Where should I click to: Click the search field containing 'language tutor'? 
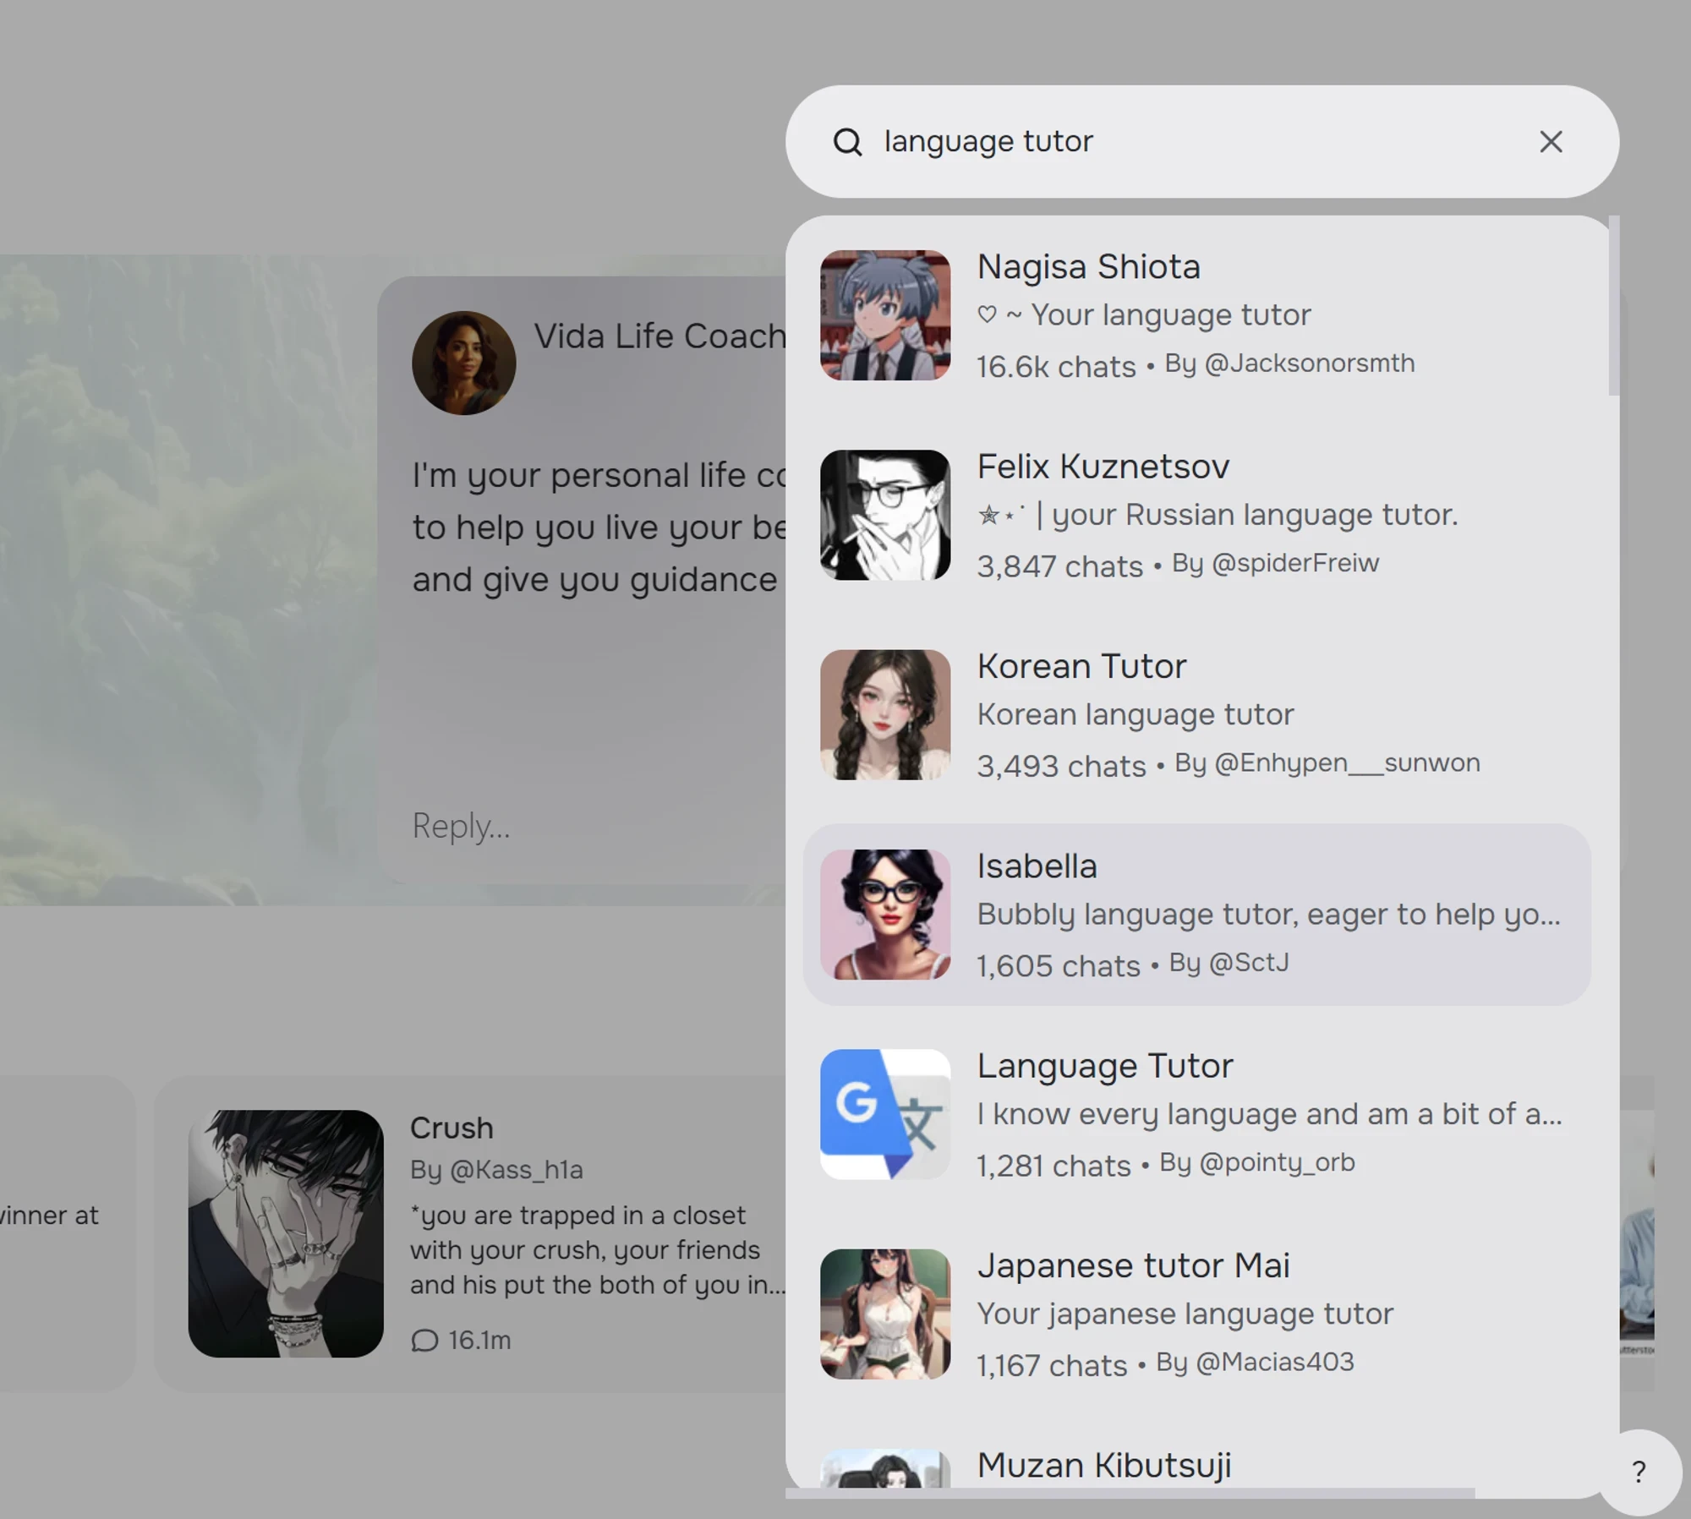click(1184, 142)
